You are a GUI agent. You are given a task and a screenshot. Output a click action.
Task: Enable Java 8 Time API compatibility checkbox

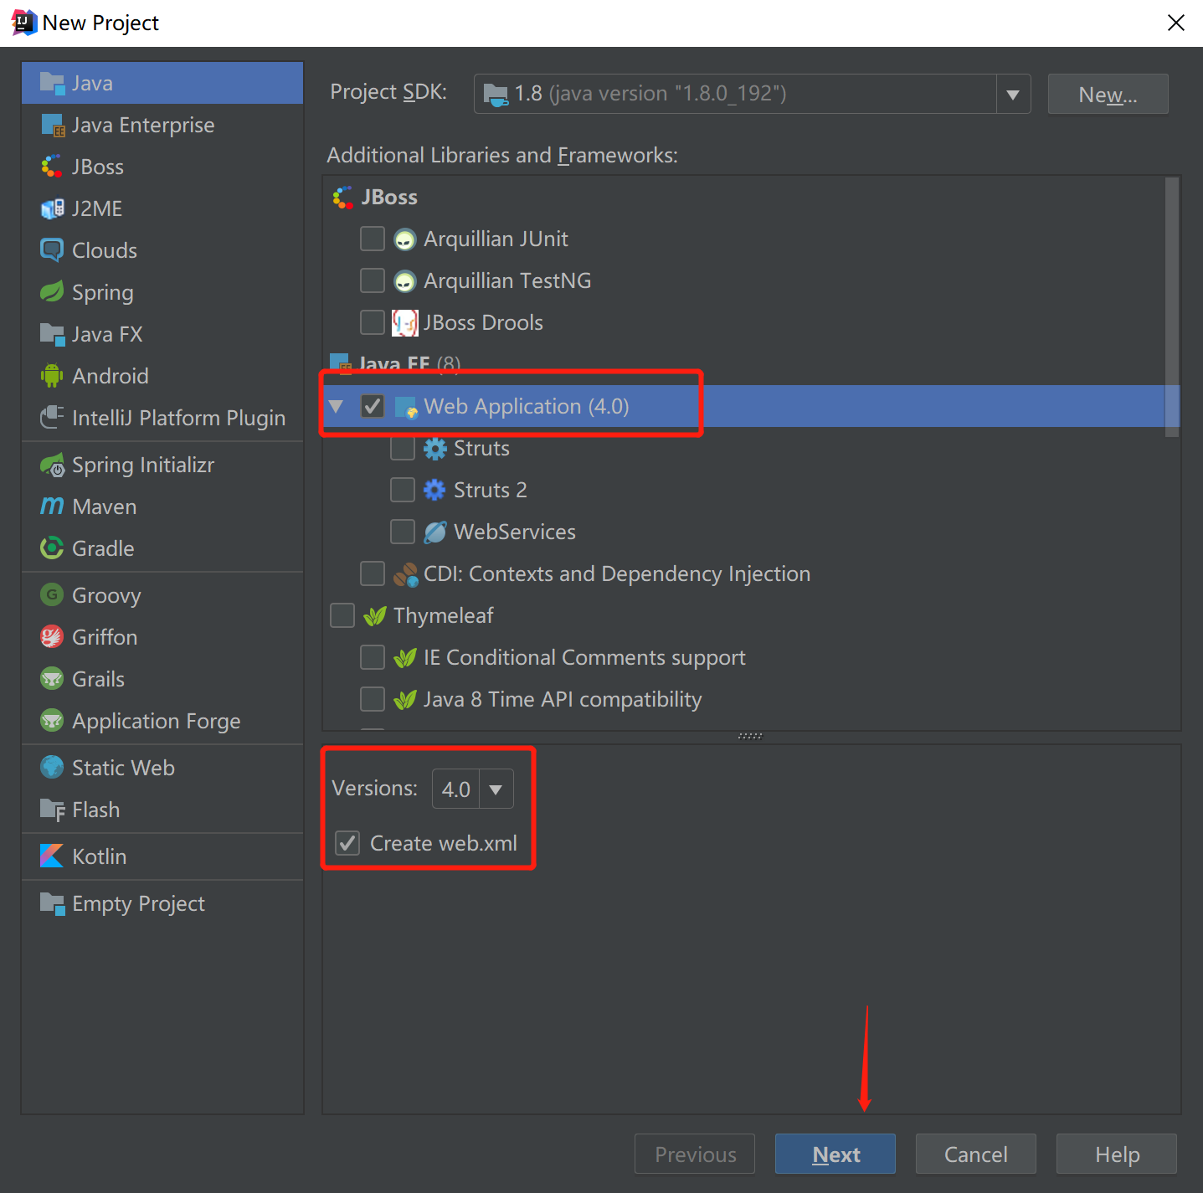(373, 699)
